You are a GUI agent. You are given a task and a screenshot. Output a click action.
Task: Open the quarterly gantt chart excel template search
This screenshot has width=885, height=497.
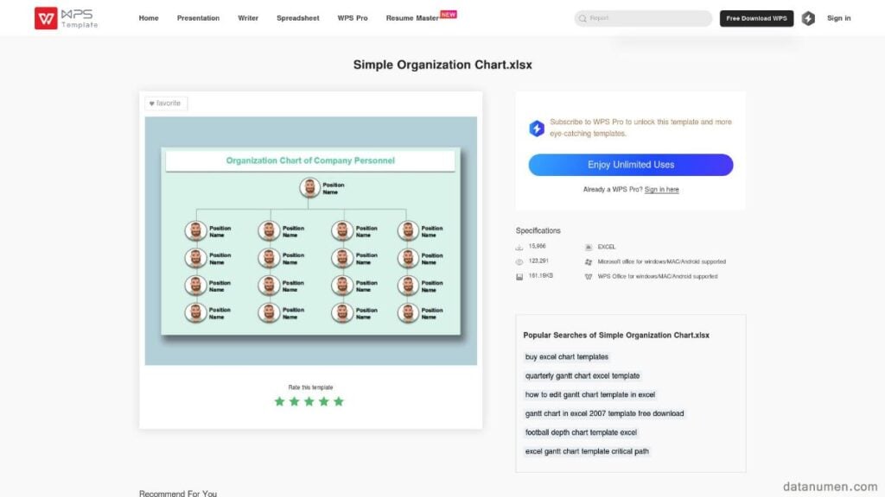[583, 375]
